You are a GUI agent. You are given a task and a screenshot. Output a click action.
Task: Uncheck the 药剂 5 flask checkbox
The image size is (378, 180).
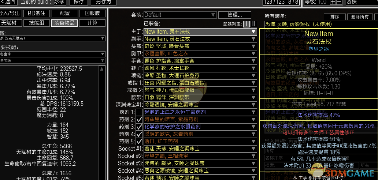click(139, 142)
